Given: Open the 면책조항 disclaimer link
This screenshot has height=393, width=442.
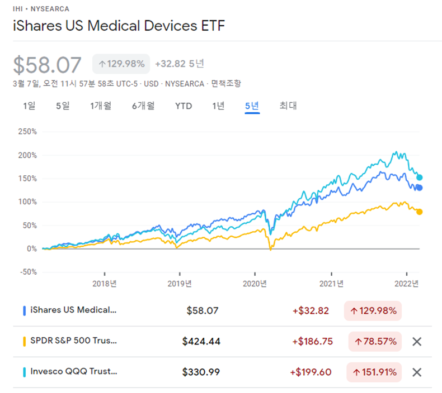Looking at the screenshot, I should 225,83.
